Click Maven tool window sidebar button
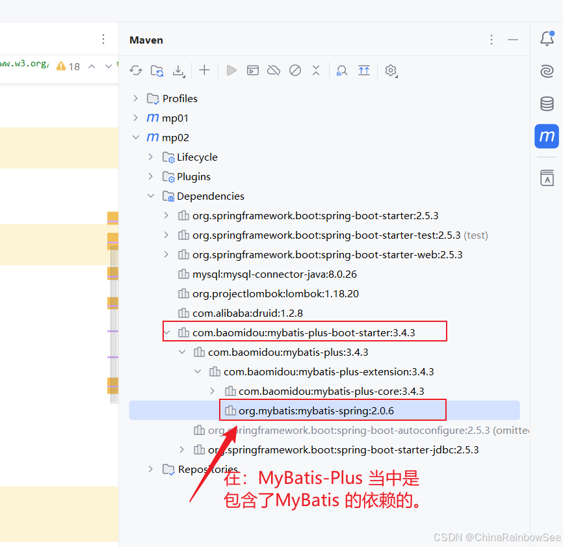This screenshot has width=563, height=547. pos(547,136)
